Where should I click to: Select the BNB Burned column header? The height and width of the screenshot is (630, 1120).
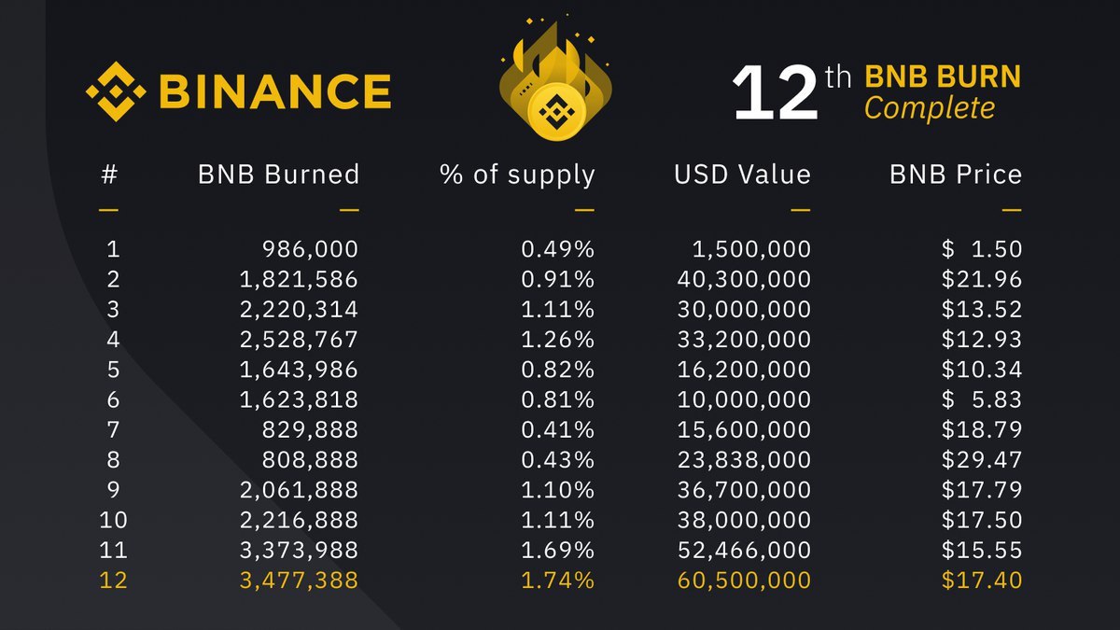point(278,175)
